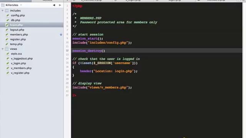The image size is (246, 138).
Task: Click the include("includes/config.php"); line
Action: coord(102,43)
